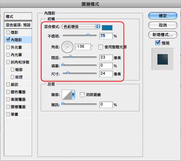Enable the 緞面 satin checkbox
The image size is (181, 161).
pyautogui.click(x=8, y=84)
